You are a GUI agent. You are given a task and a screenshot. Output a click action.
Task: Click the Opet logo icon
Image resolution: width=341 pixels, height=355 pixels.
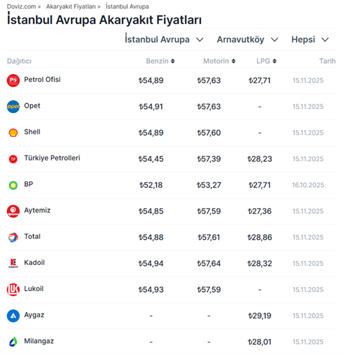pyautogui.click(x=13, y=106)
